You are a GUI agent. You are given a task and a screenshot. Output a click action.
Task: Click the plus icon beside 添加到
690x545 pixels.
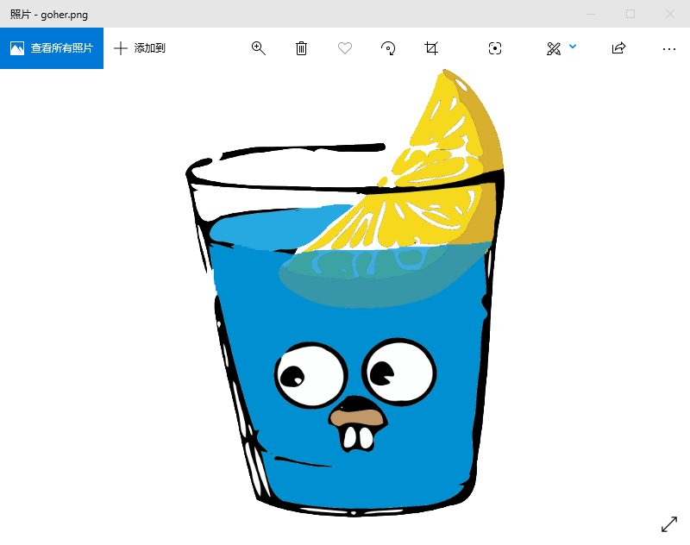(121, 48)
